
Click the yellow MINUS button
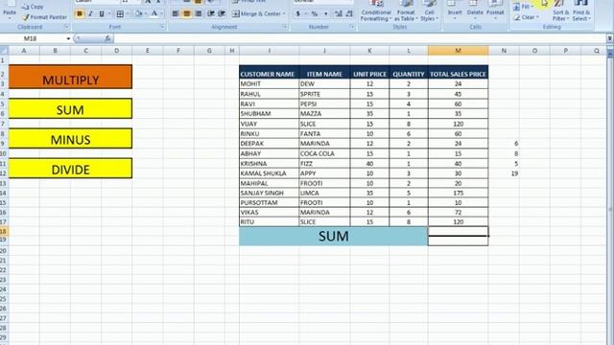70,138
